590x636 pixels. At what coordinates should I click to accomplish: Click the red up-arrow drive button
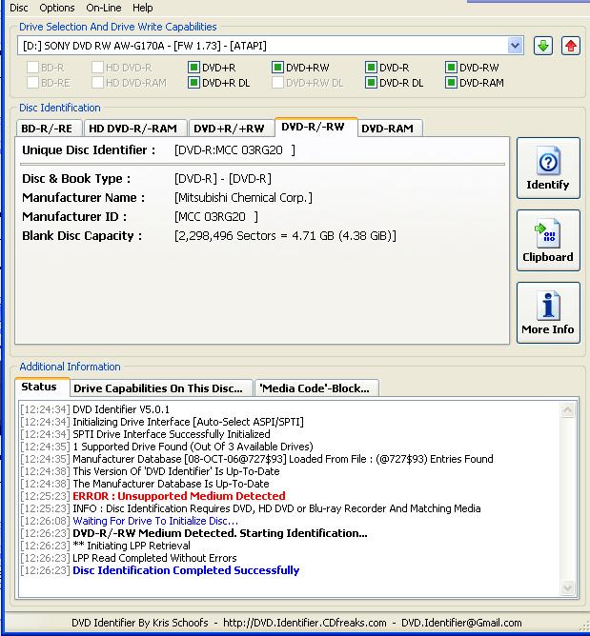click(x=571, y=46)
